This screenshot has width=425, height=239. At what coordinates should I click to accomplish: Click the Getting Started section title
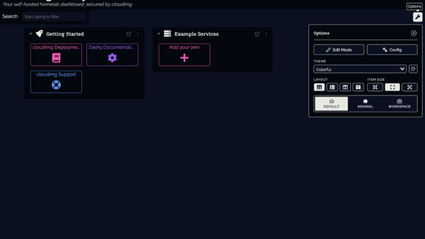65,34
